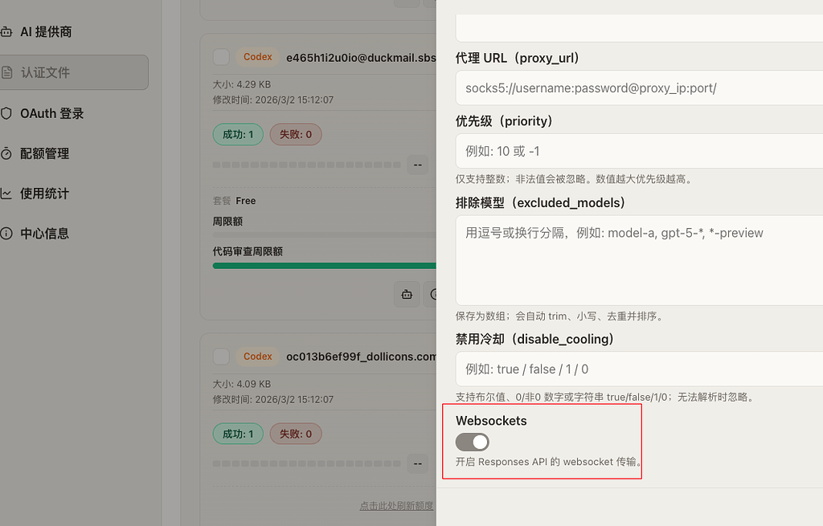Click the robot icon button under the e465h1i2u0io card
823x526 pixels.
click(x=407, y=294)
